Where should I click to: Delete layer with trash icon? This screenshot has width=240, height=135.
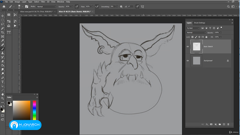click(228, 124)
